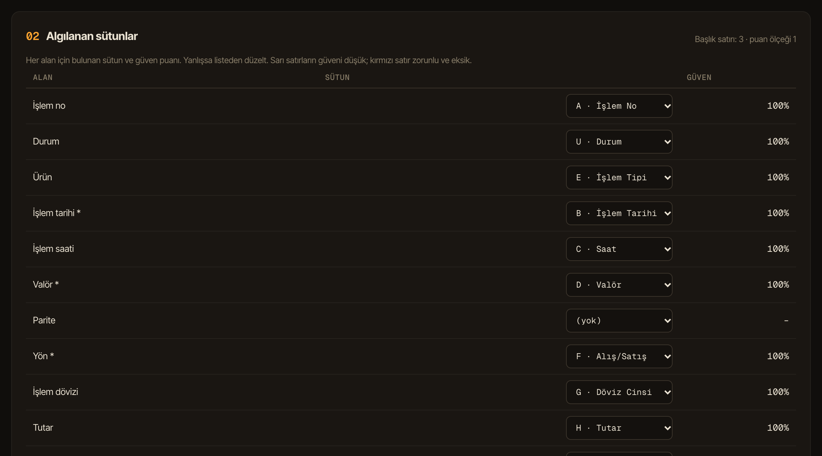Open the İşlem saati column dropdown
Image resolution: width=822 pixels, height=456 pixels.
click(x=619, y=249)
